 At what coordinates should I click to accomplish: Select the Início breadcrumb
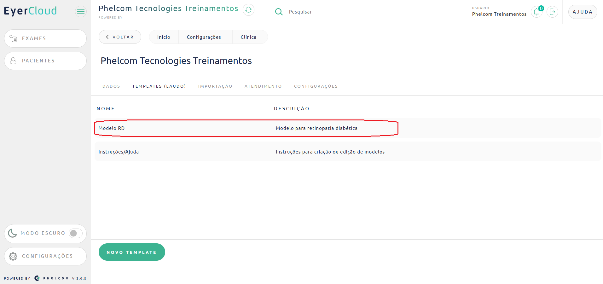coord(164,37)
